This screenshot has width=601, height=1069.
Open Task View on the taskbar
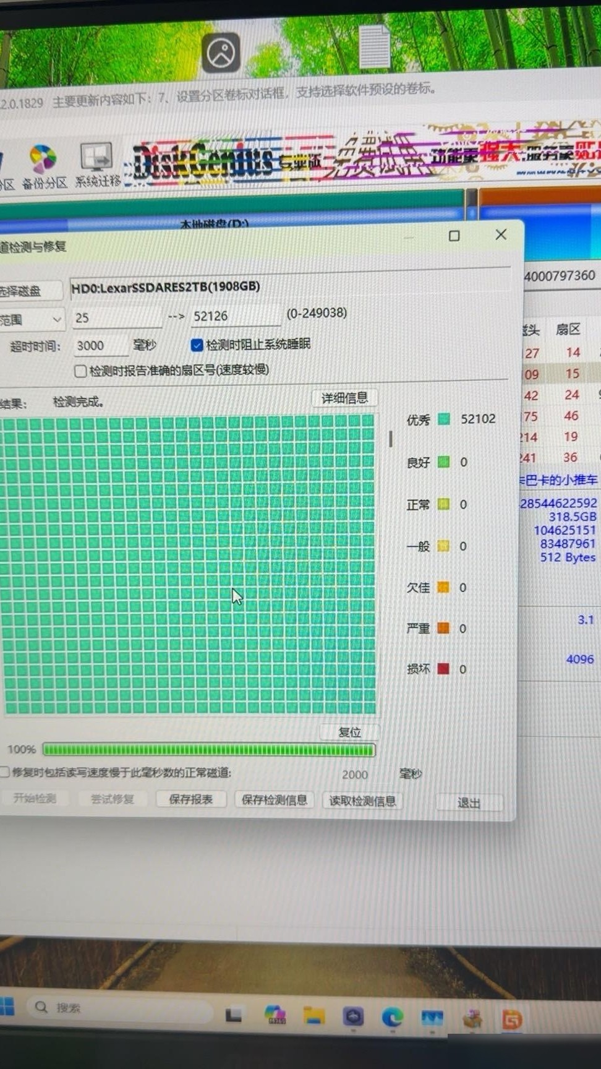tap(233, 1015)
